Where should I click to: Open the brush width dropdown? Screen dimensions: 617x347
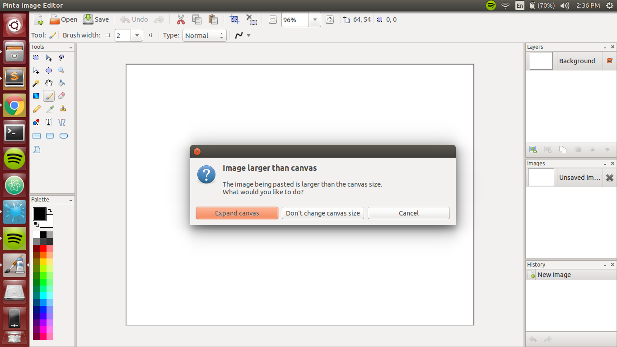click(x=137, y=36)
